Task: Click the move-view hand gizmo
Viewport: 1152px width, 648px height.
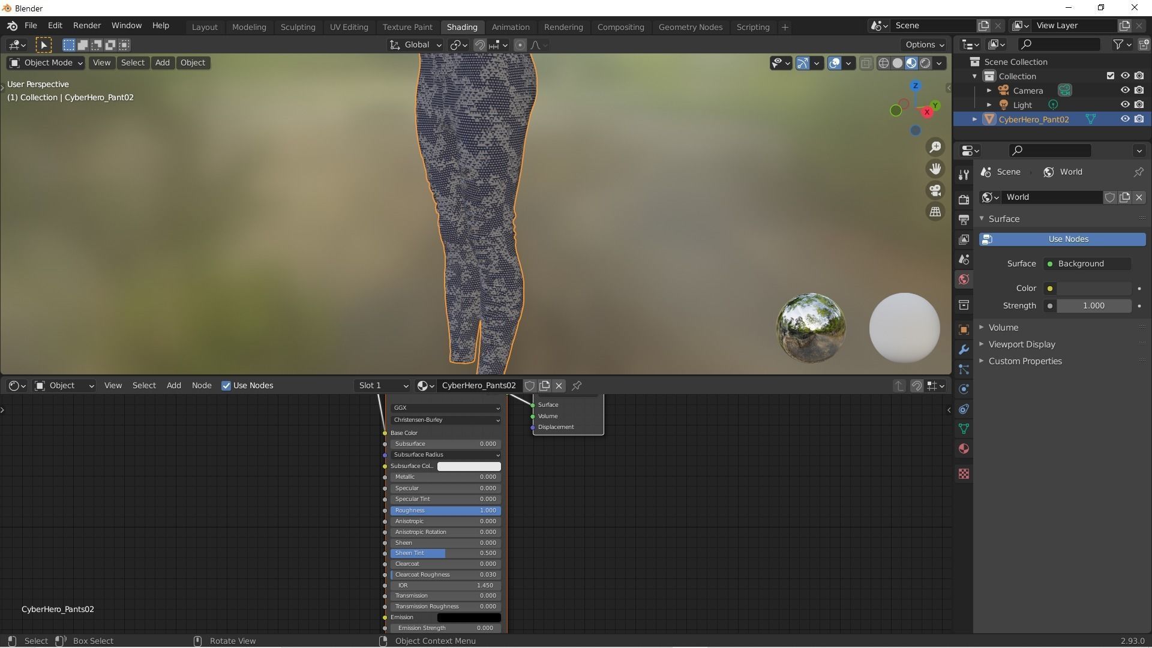Action: (935, 169)
